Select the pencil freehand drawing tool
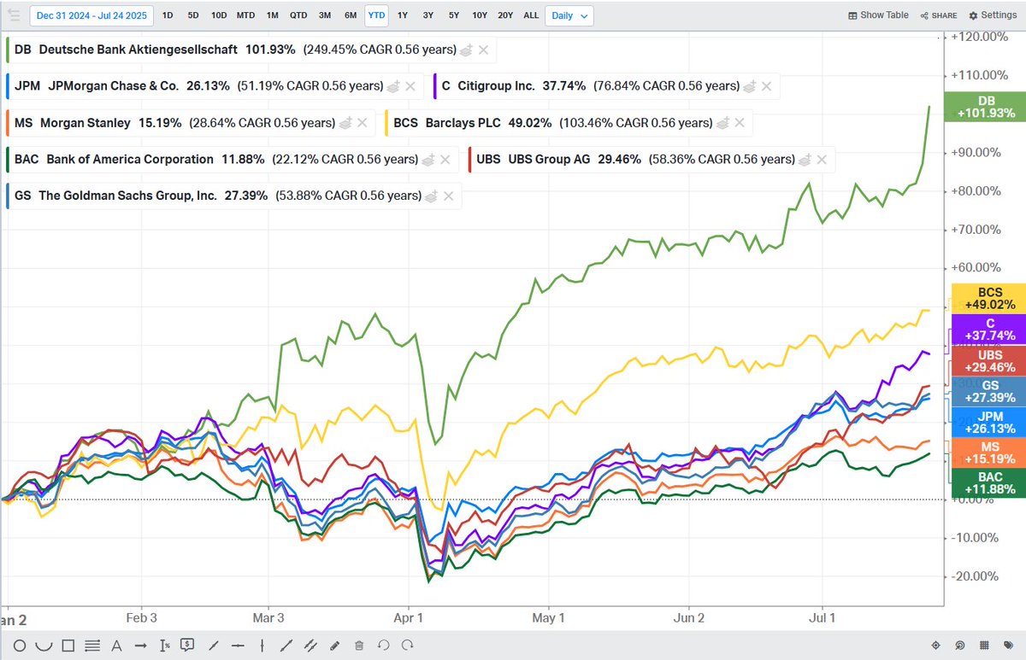 334,645
